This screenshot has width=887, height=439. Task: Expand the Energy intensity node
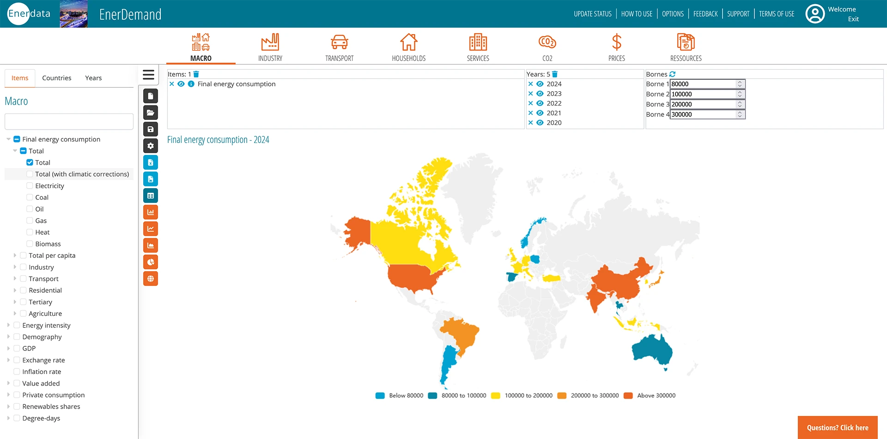coord(8,325)
